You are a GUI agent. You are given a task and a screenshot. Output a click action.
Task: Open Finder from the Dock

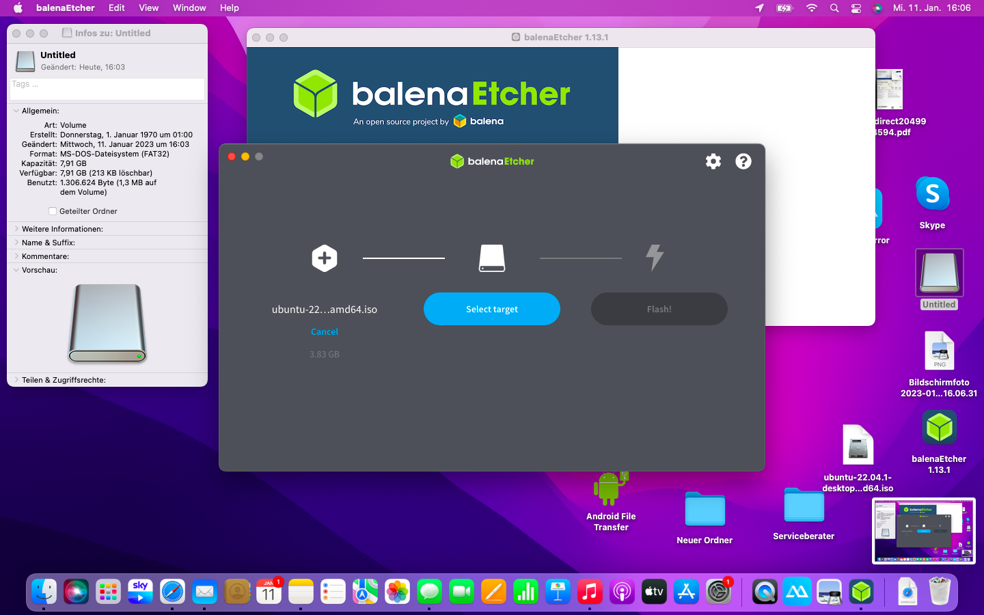(44, 591)
